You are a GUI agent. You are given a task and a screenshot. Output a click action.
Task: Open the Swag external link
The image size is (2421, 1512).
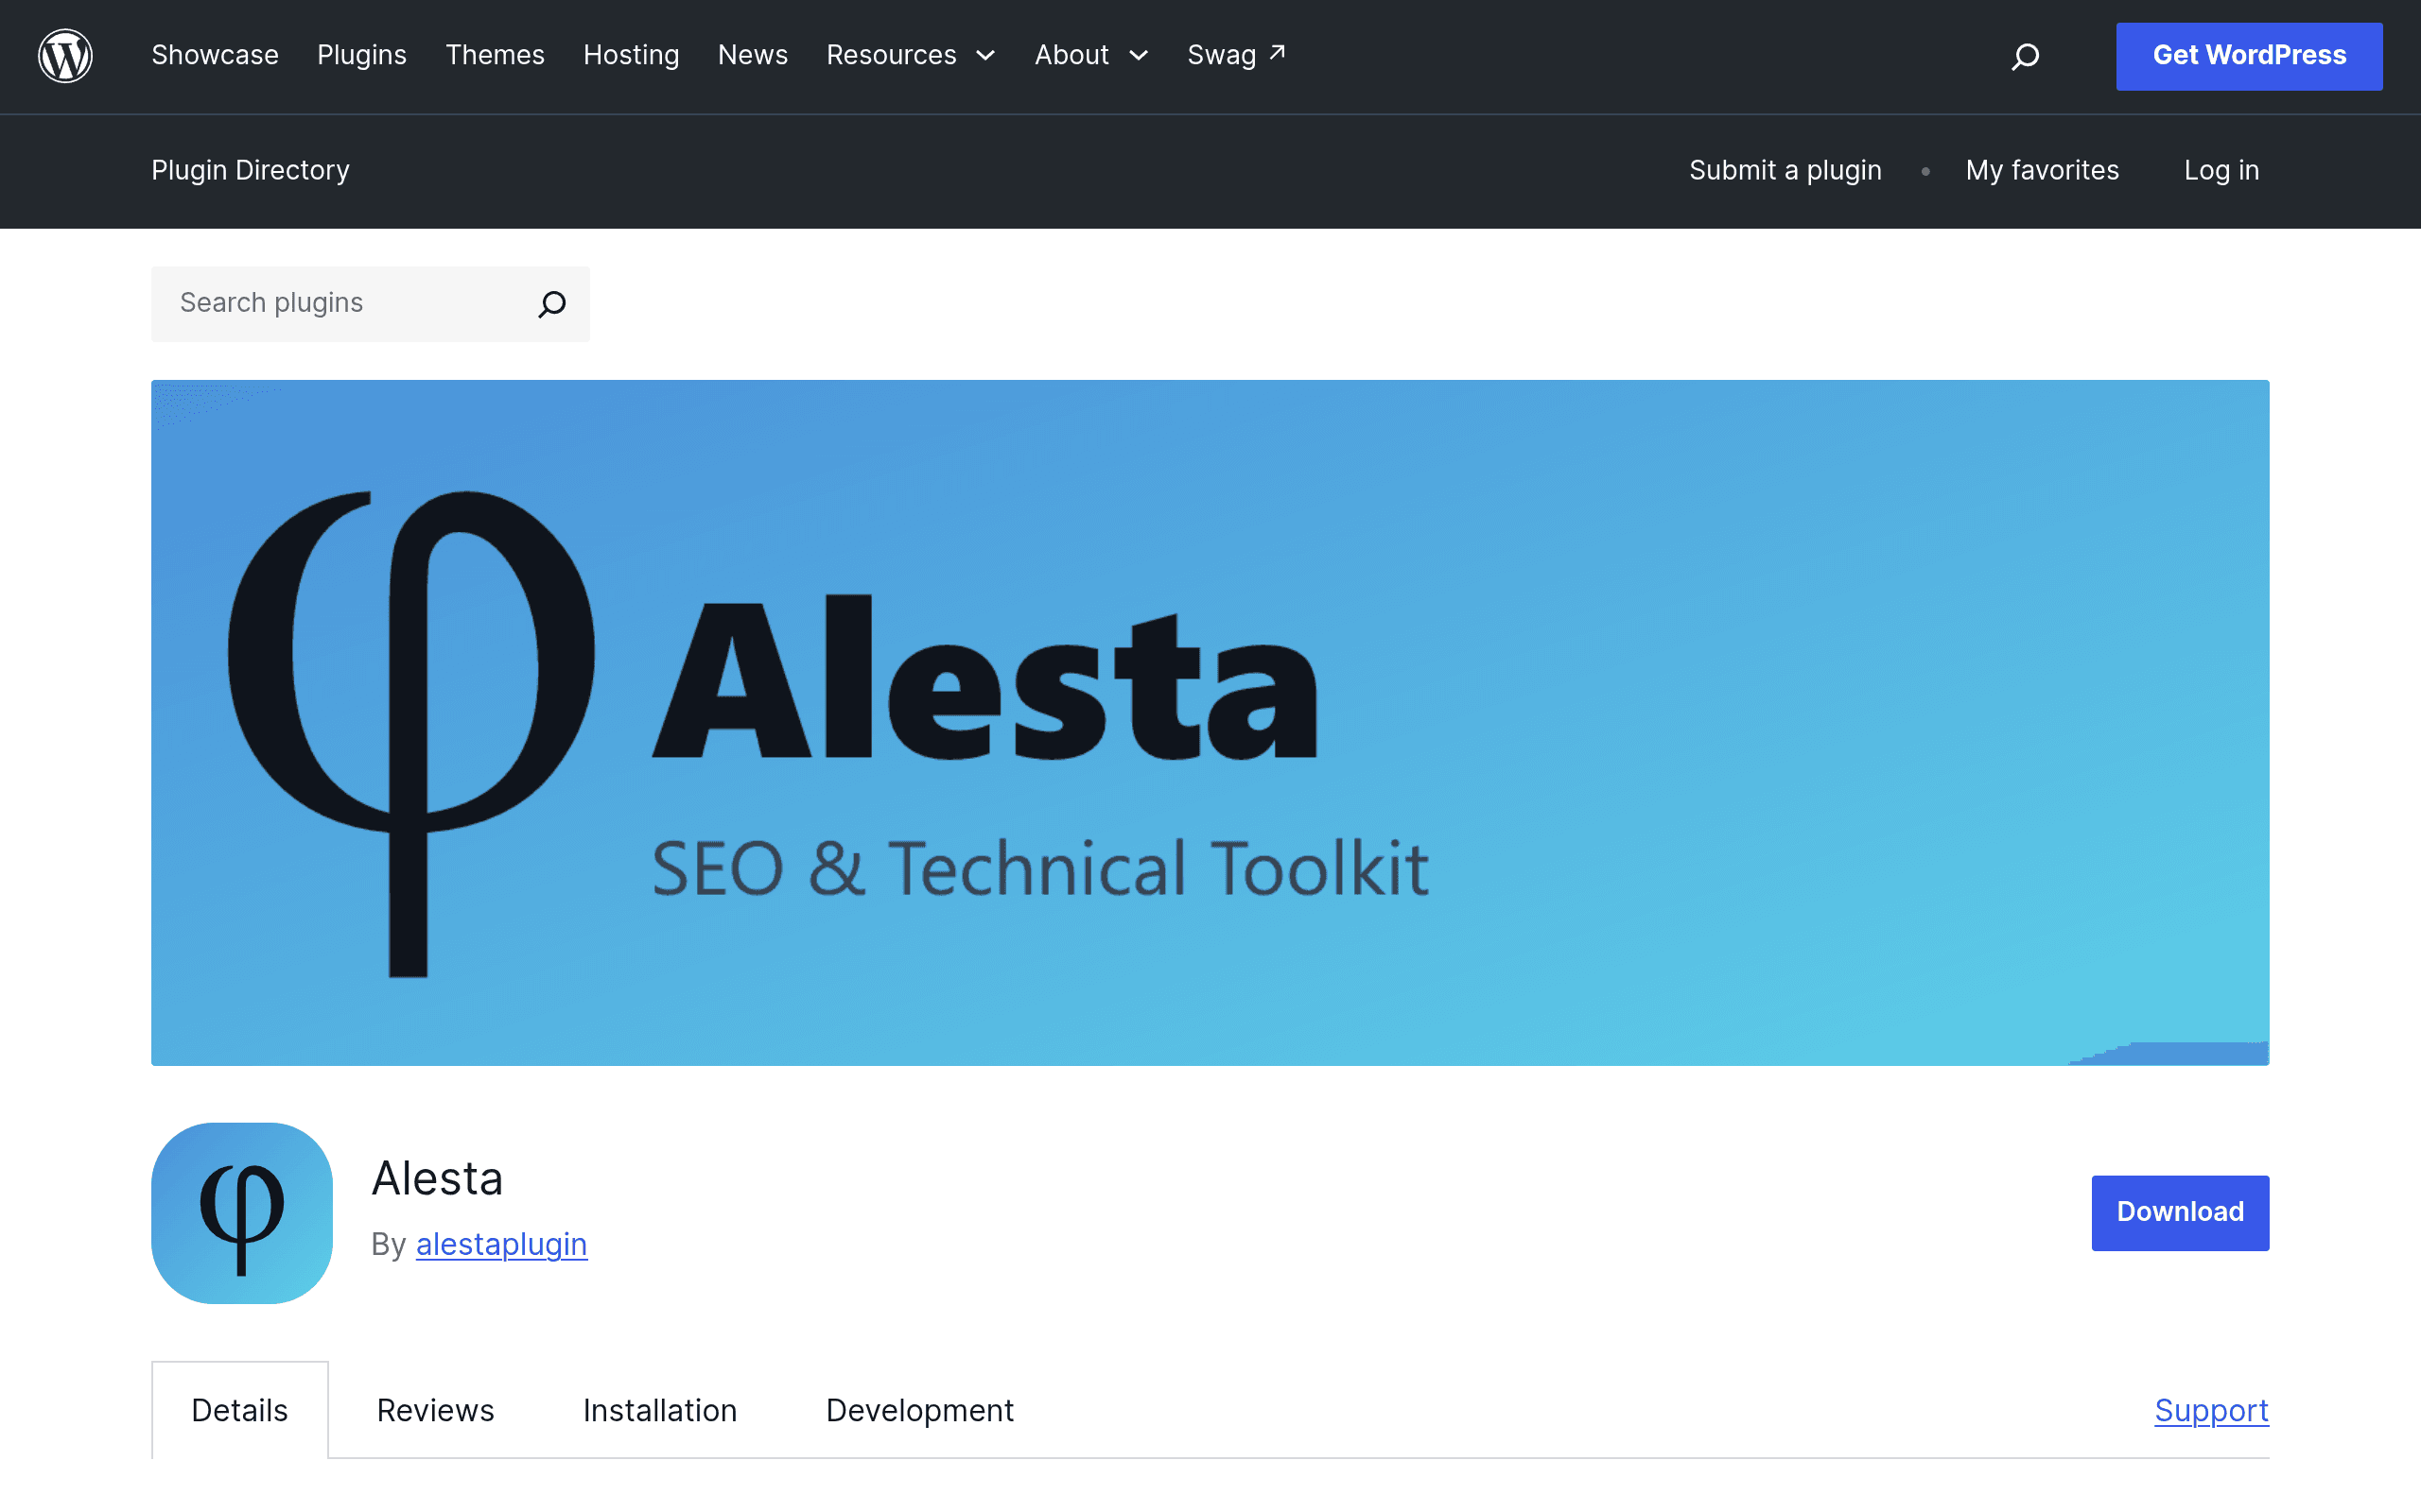[x=1237, y=56]
